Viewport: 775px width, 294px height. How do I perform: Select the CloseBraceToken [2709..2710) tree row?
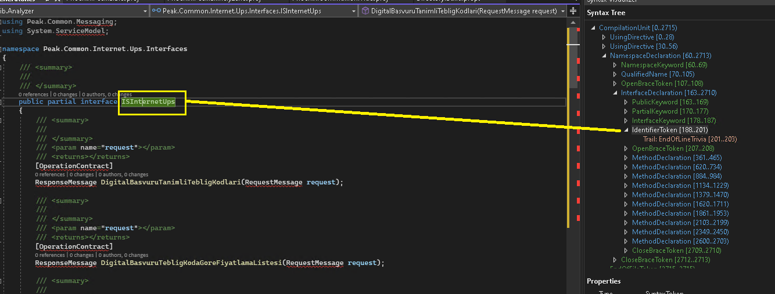coord(678,251)
